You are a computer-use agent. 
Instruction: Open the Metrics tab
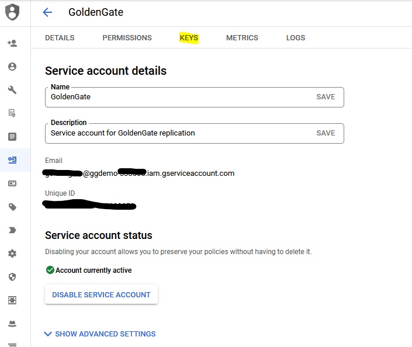pos(242,38)
